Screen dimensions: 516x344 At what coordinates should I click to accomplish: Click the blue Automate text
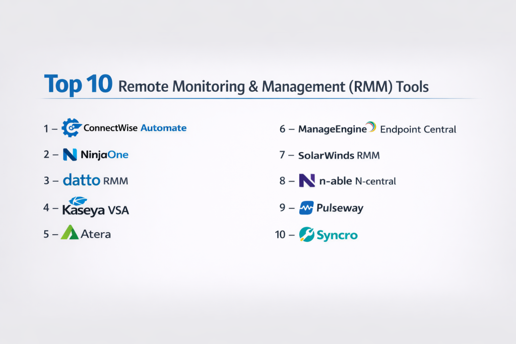point(163,128)
